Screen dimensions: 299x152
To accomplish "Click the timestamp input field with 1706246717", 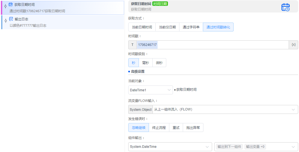I will (213, 45).
